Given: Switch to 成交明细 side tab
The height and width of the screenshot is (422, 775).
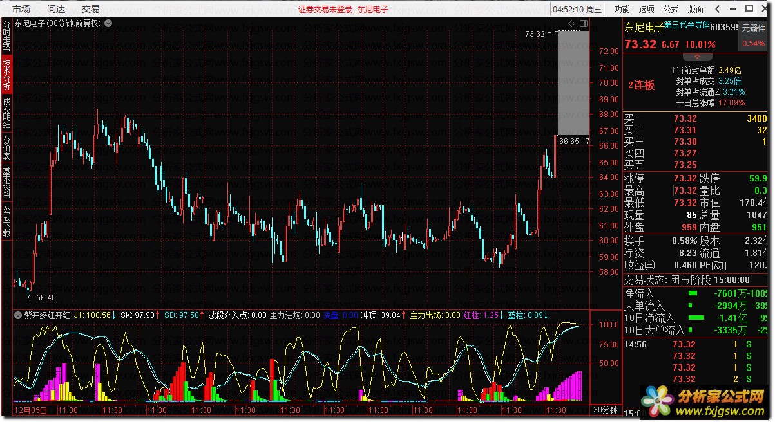Looking at the screenshot, I should point(6,113).
